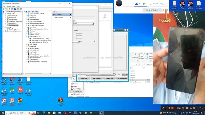The image size is (205, 115).
Task: Collapse the Ports (COM & LPT) category
Action: pyautogui.click(x=26, y=37)
